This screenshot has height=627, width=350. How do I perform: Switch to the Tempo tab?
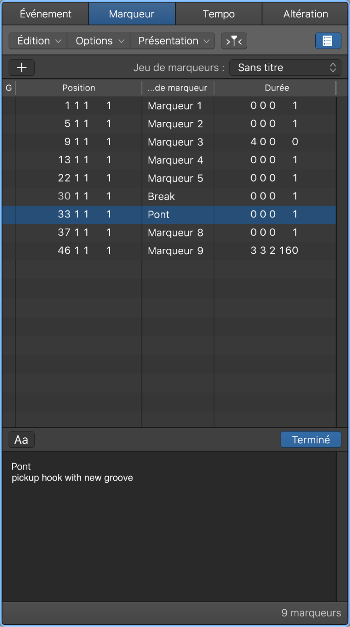click(x=218, y=14)
